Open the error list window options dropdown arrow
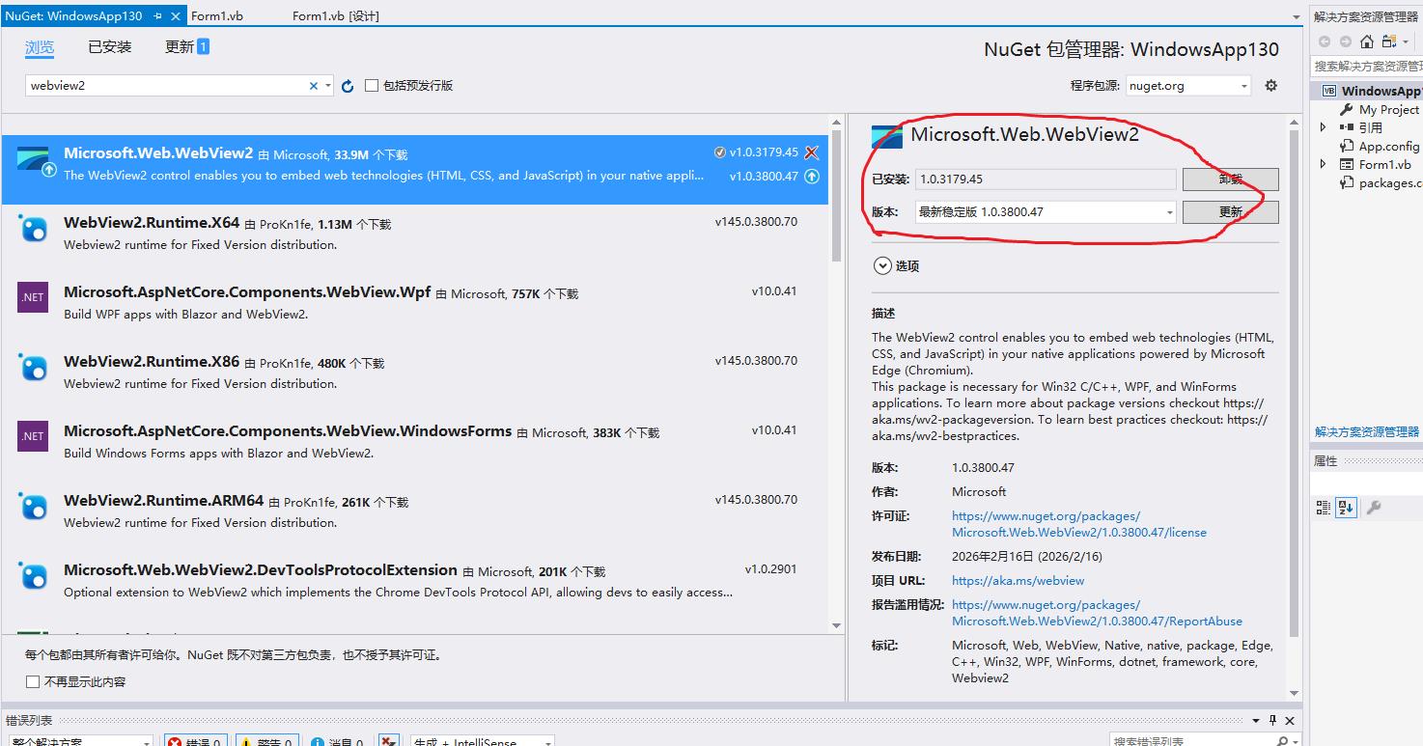This screenshot has width=1423, height=746. (x=1257, y=720)
